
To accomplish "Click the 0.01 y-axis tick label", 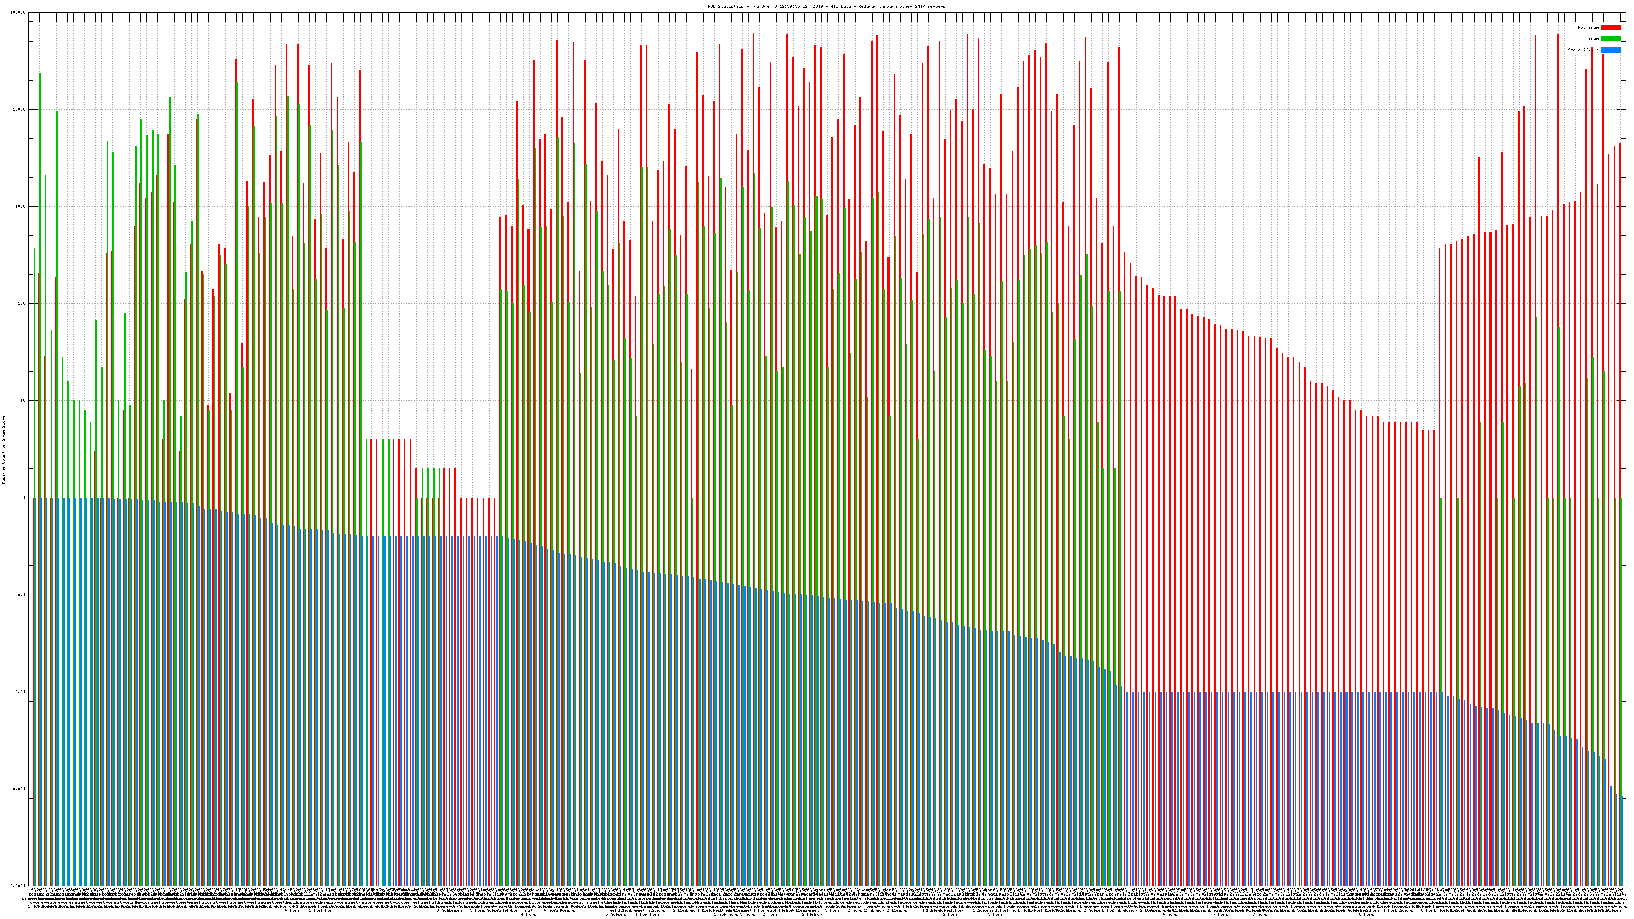I will coord(21,692).
